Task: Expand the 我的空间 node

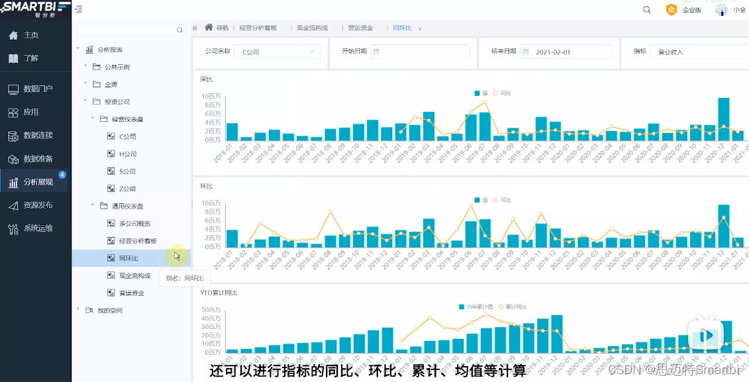Action: [x=78, y=309]
